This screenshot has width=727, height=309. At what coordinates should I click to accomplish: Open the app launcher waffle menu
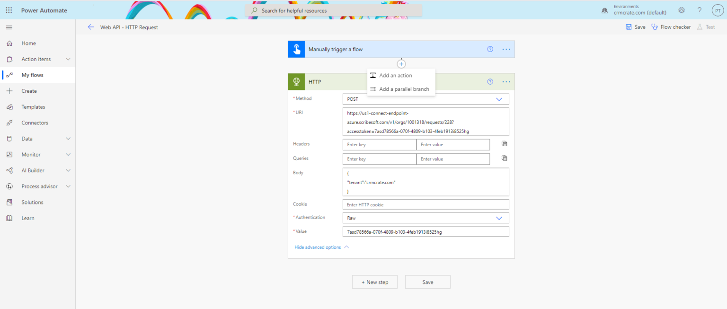click(9, 10)
